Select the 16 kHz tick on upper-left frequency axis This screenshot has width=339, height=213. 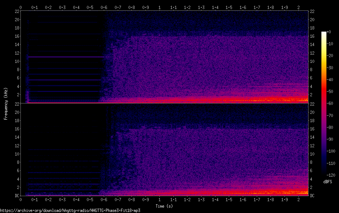coord(17,36)
